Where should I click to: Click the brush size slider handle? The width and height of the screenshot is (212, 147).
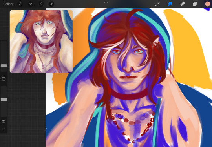[x=4, y=66]
